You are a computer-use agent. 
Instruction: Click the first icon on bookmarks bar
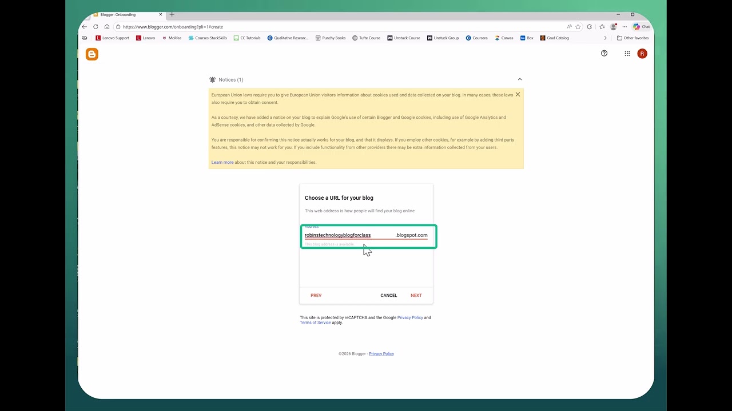85,38
